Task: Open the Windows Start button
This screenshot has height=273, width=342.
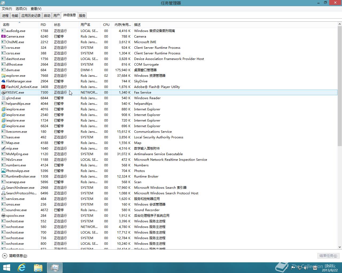Action: (6, 268)
